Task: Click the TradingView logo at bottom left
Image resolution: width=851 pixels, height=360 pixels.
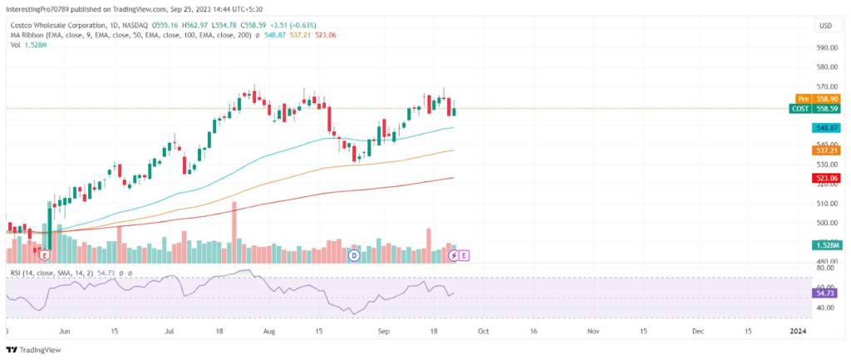Action: click(x=33, y=350)
